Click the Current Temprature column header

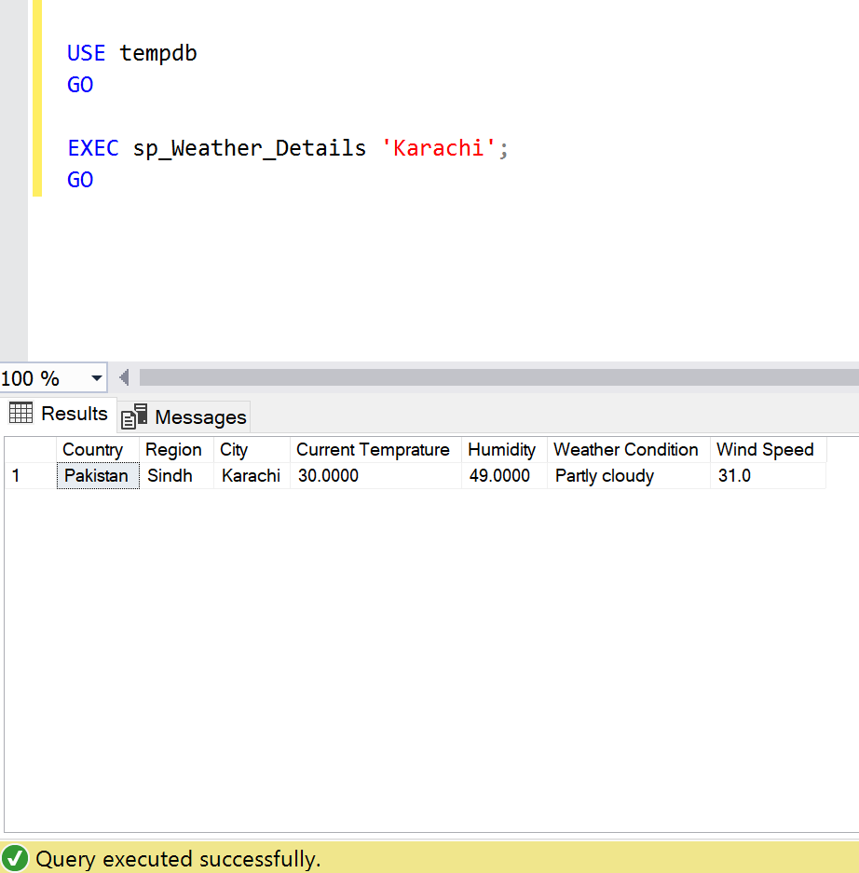pos(375,450)
